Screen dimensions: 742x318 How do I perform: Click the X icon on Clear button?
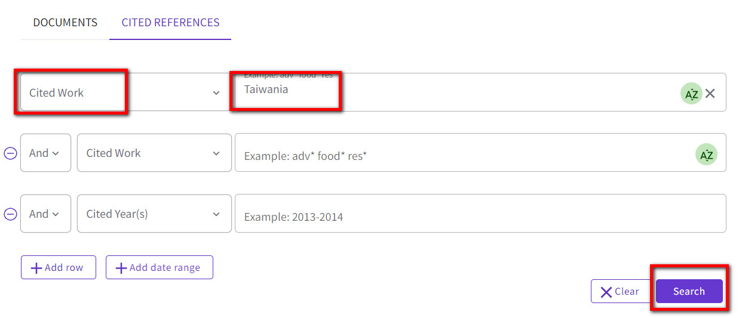(606, 292)
